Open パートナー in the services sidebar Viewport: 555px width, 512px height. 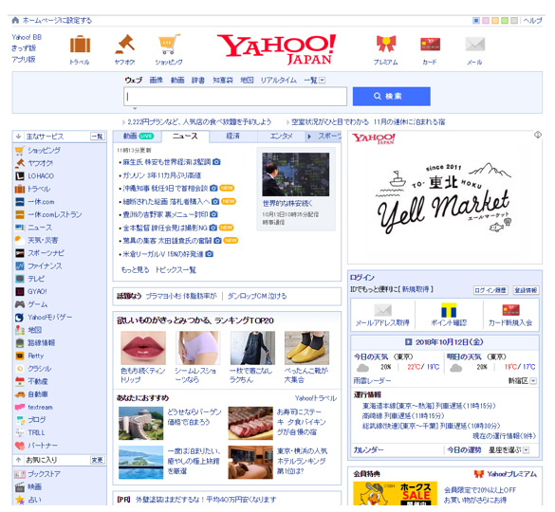click(x=43, y=445)
